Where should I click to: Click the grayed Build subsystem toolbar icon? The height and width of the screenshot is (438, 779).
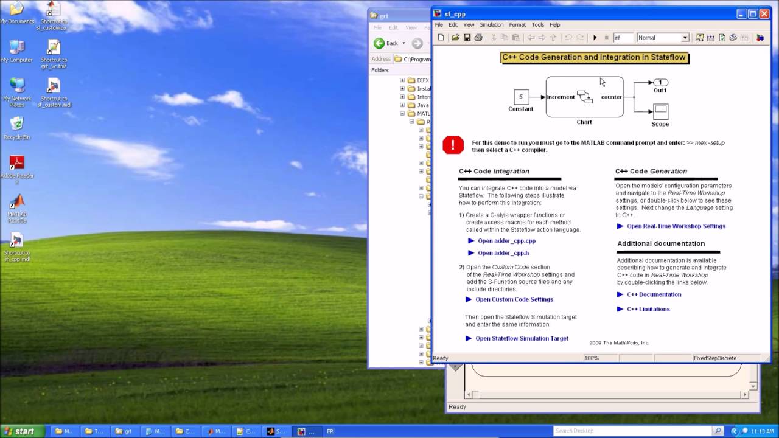[744, 38]
